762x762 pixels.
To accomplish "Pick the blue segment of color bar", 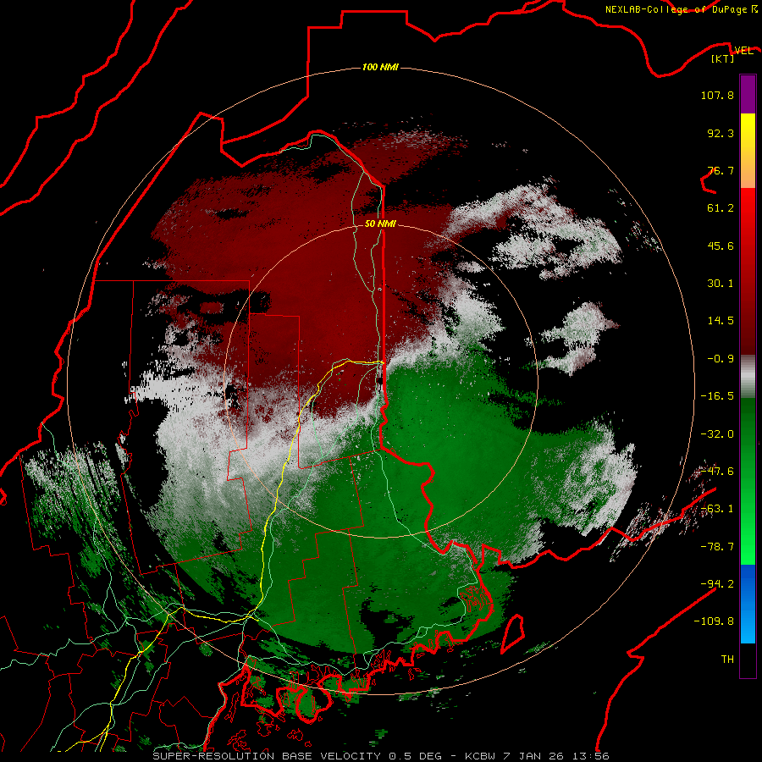I will pos(748,604).
